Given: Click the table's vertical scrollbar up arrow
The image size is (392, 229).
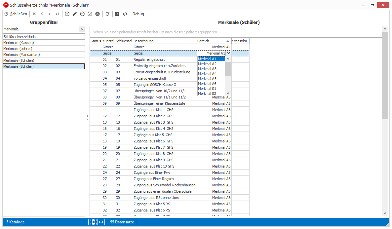Looking at the screenshot, I should pyautogui.click(x=385, y=29).
